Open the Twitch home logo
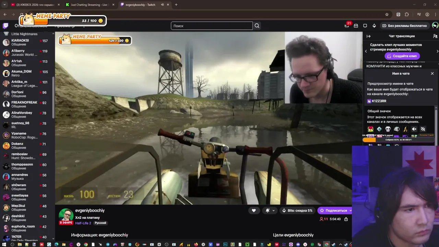 (x=5, y=26)
